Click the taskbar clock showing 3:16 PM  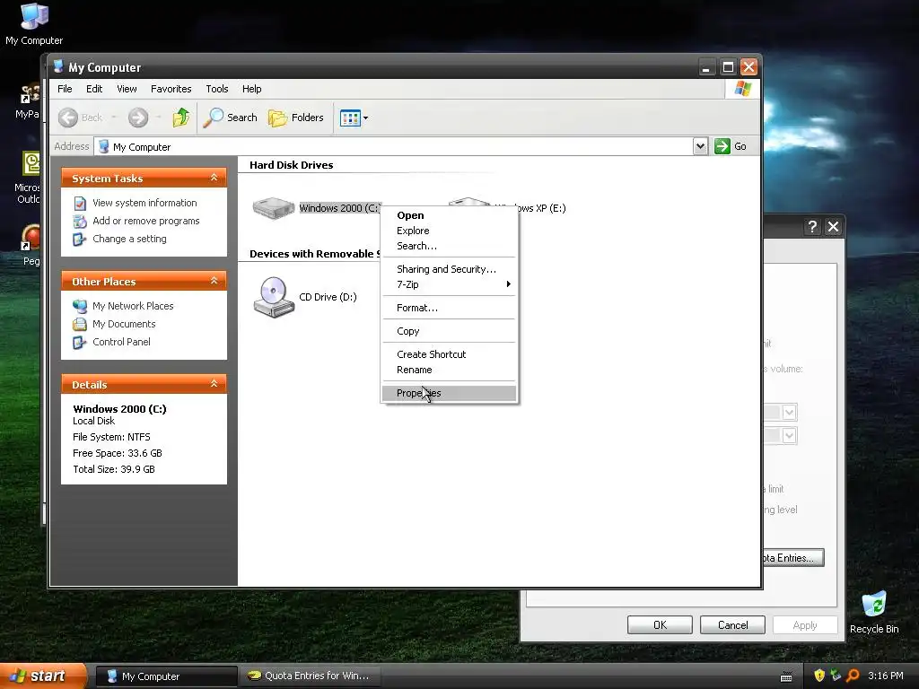pyautogui.click(x=886, y=676)
